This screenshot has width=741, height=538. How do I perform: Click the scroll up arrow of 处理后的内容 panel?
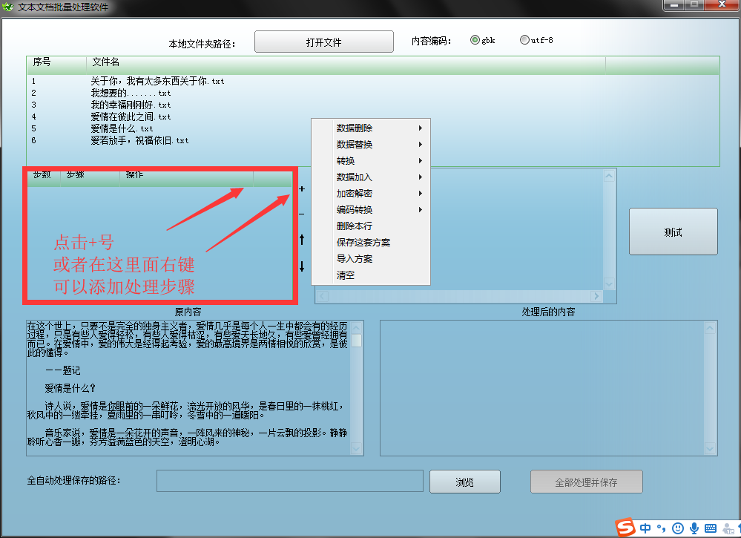tap(710, 327)
